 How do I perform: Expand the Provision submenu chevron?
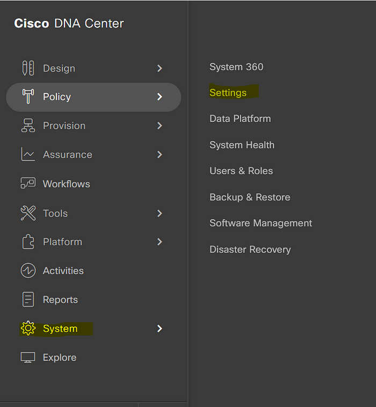[160, 126]
